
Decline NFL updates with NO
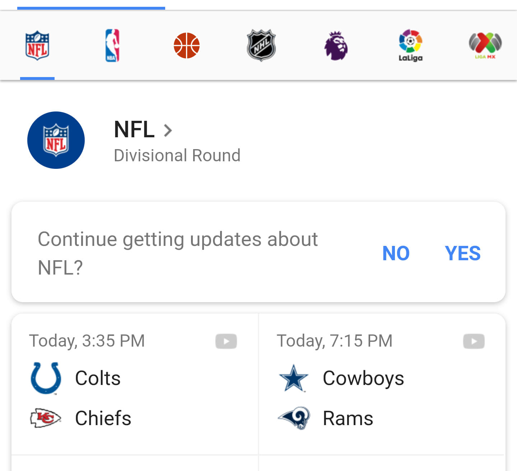(x=396, y=253)
